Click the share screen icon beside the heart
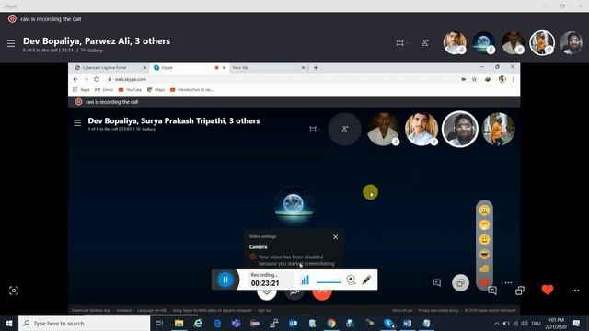Screen dimensions: 589x331 click(x=520, y=291)
